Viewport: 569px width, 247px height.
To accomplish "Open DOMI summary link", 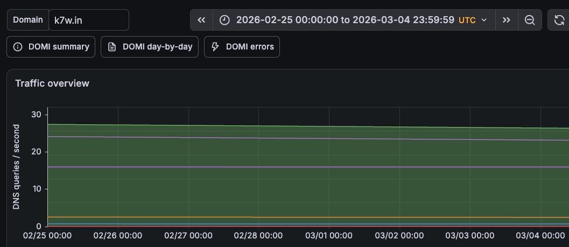I will [x=51, y=47].
